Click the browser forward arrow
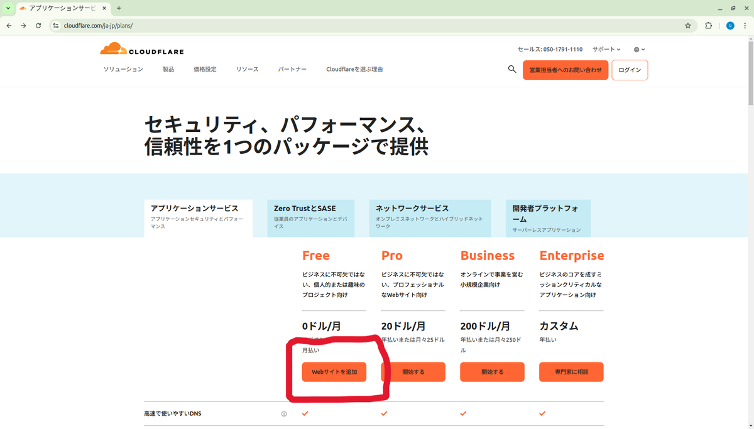The image size is (754, 429). pos(23,26)
